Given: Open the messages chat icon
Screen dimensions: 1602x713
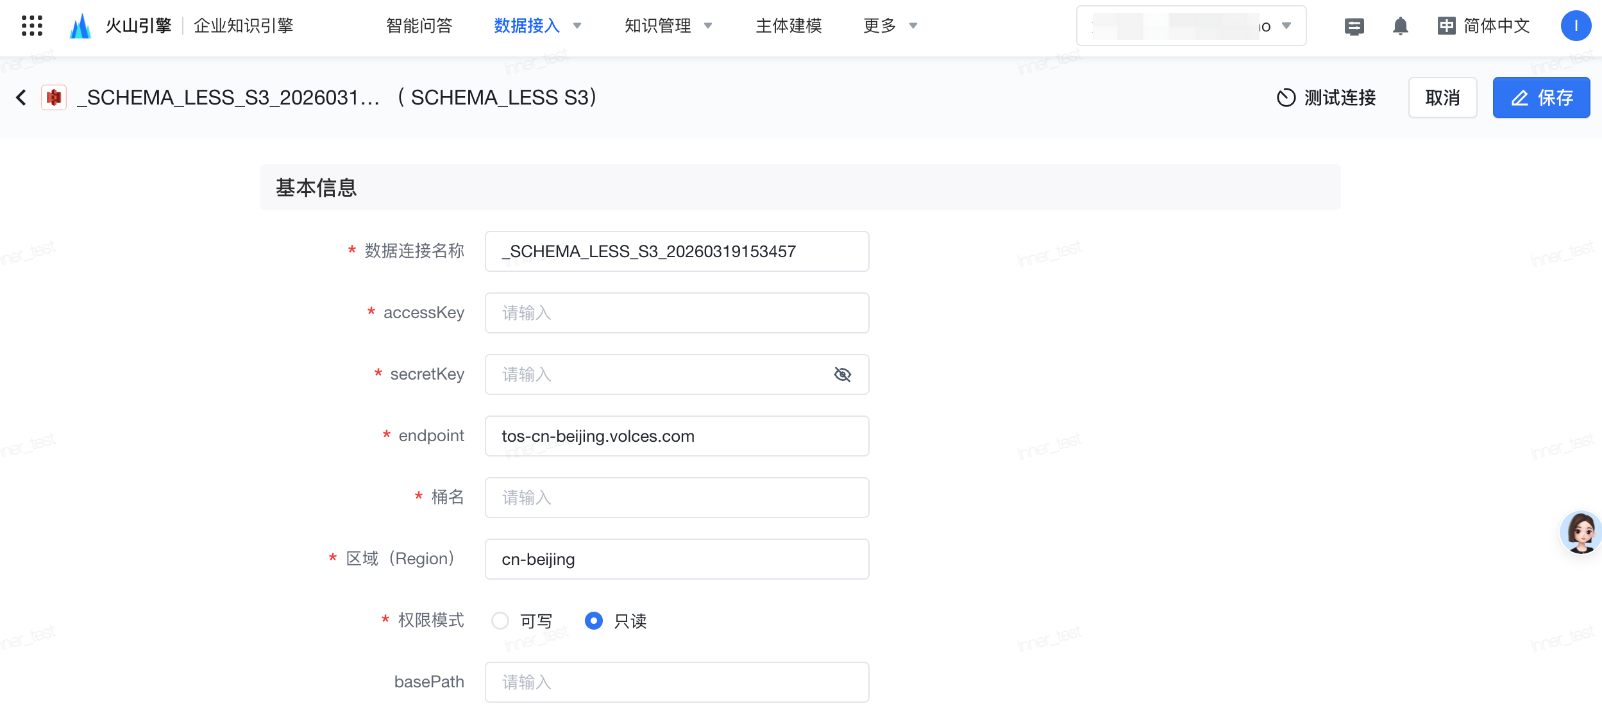Looking at the screenshot, I should click(1354, 26).
